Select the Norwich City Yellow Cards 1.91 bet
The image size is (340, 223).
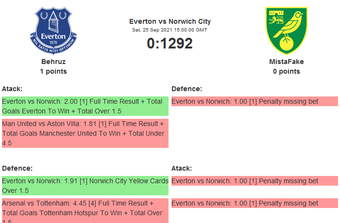click(x=85, y=186)
